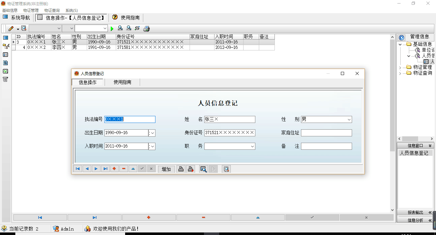The width and height of the screenshot is (436, 235).
Task: Open the operator combo box in the toolbar
Action: click(x=68, y=28)
